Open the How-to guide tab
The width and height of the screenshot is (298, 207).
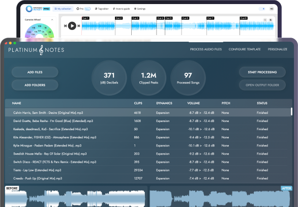[x=121, y=9]
